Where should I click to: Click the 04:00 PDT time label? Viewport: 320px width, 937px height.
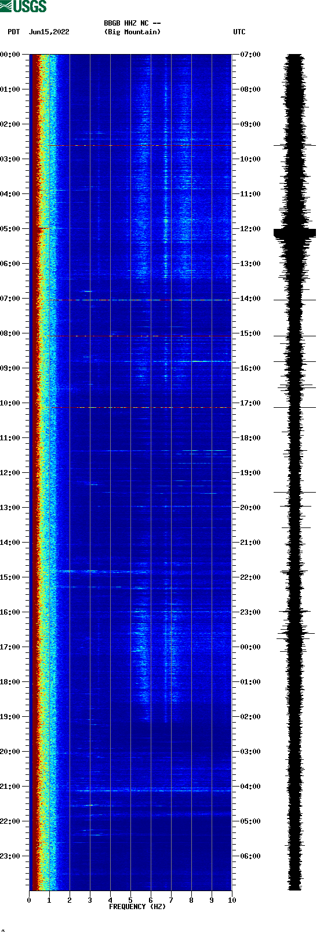10,194
